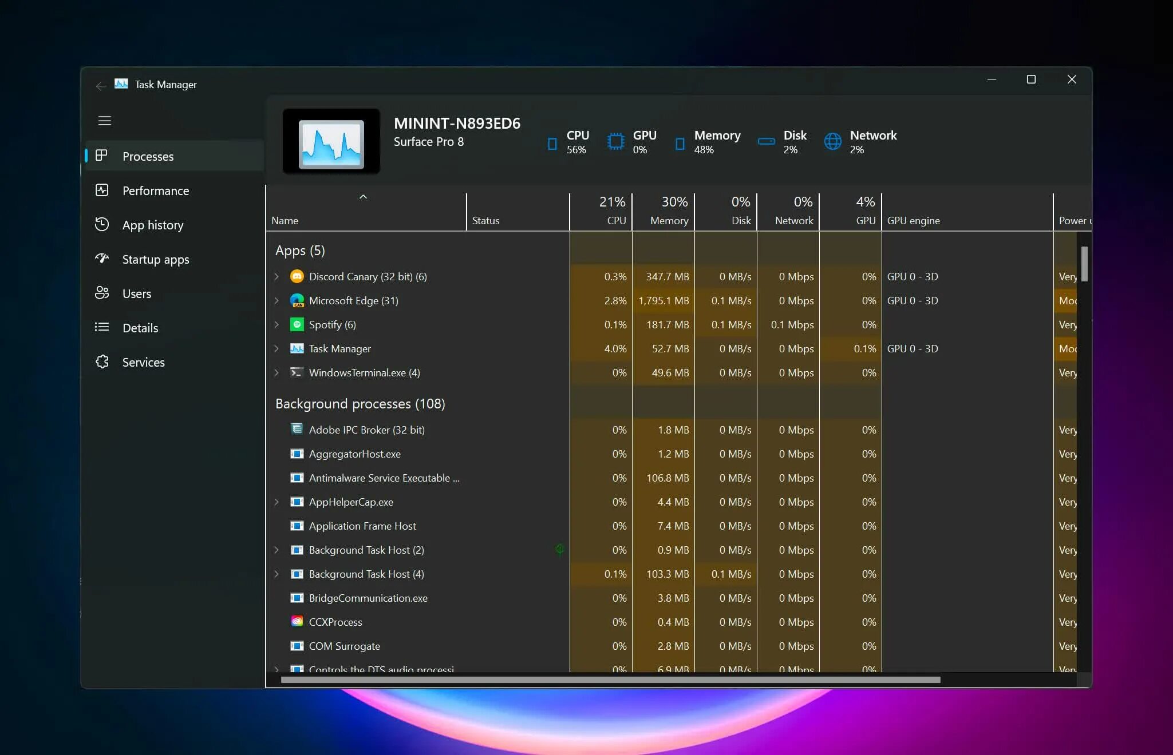The height and width of the screenshot is (755, 1173).
Task: Open the Details section
Action: (140, 328)
